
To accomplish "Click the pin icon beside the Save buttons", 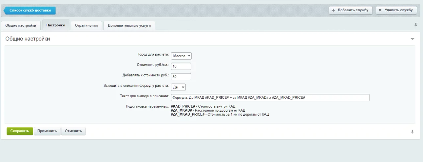I will pyautogui.click(x=412, y=131).
